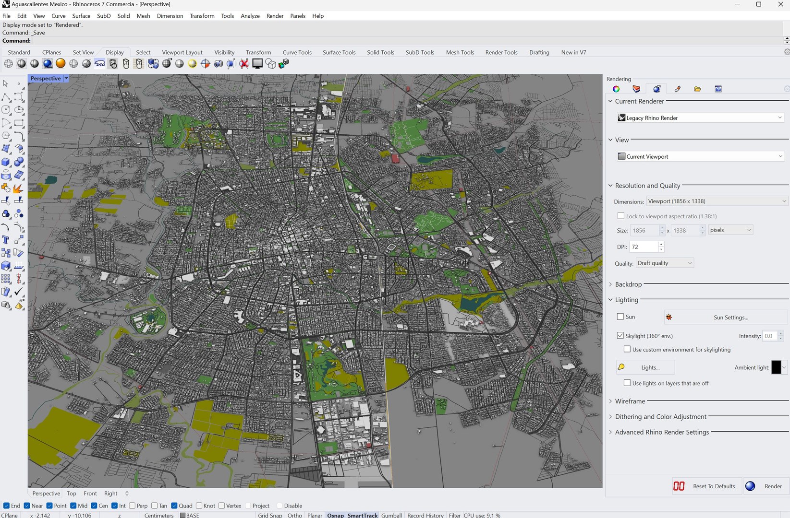Screen dimensions: 790x518
Task: Expand the Backdrop section
Action: click(x=628, y=284)
